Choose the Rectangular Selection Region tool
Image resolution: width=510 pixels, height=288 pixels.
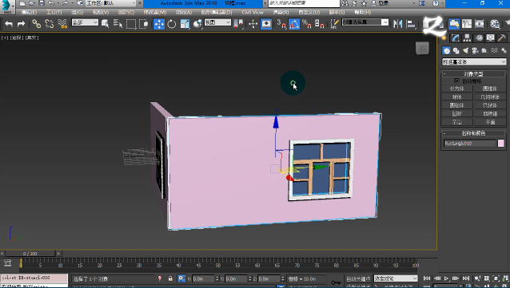[x=131, y=24]
